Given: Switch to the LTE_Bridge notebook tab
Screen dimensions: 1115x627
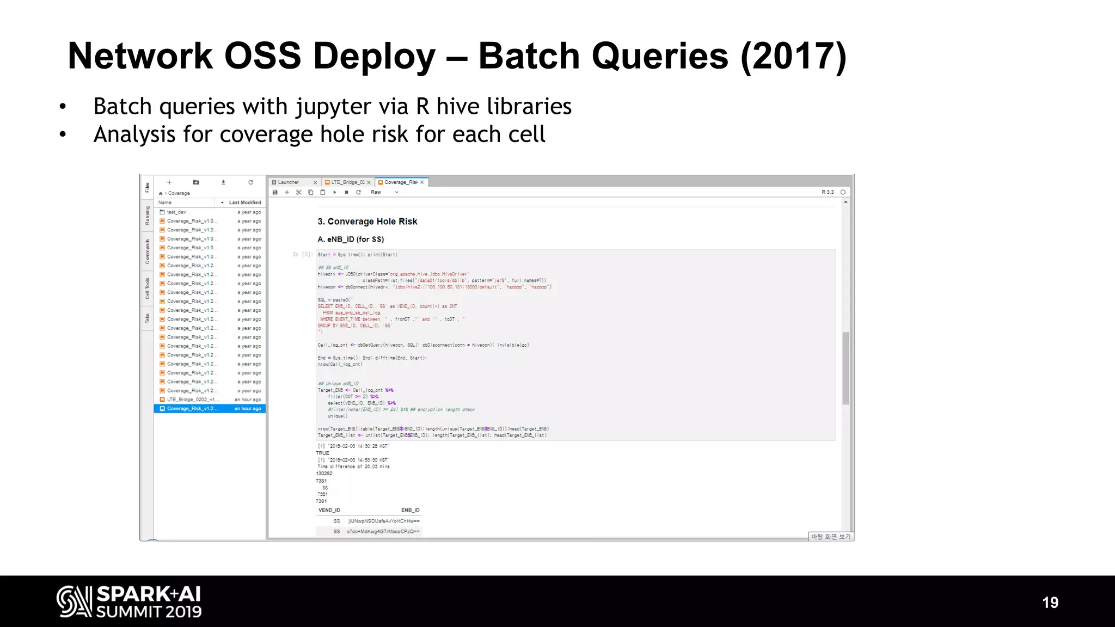Looking at the screenshot, I should pos(347,182).
